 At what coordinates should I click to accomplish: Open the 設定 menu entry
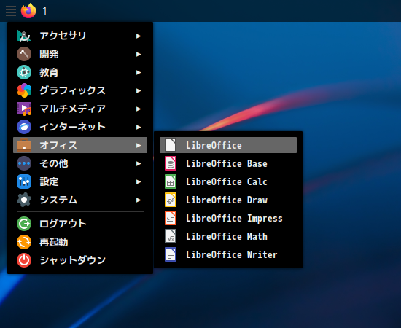[80, 181]
